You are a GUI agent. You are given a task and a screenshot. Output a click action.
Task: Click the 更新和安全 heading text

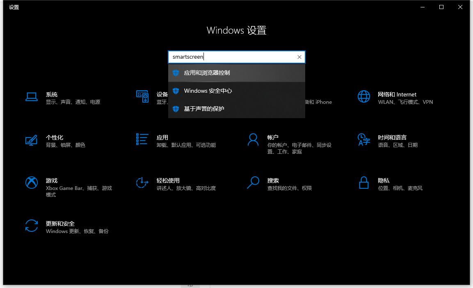[60, 224]
